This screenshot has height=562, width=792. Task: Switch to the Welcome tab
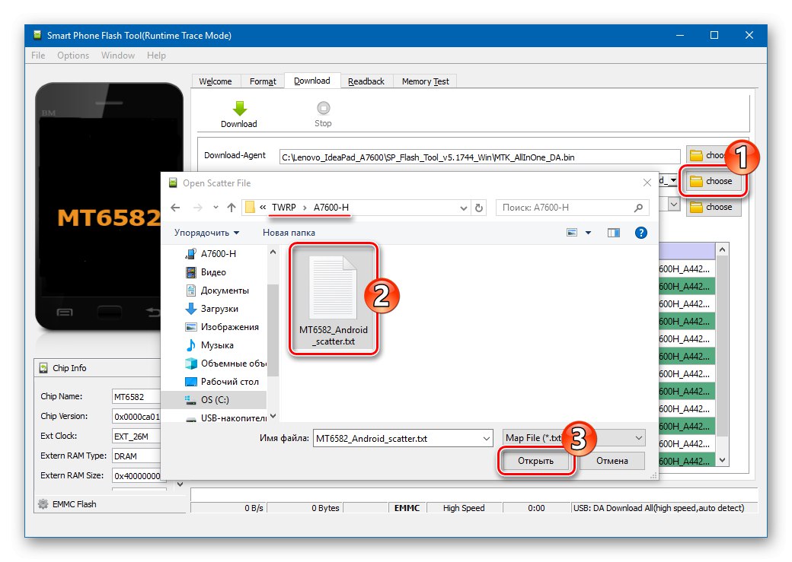(216, 81)
